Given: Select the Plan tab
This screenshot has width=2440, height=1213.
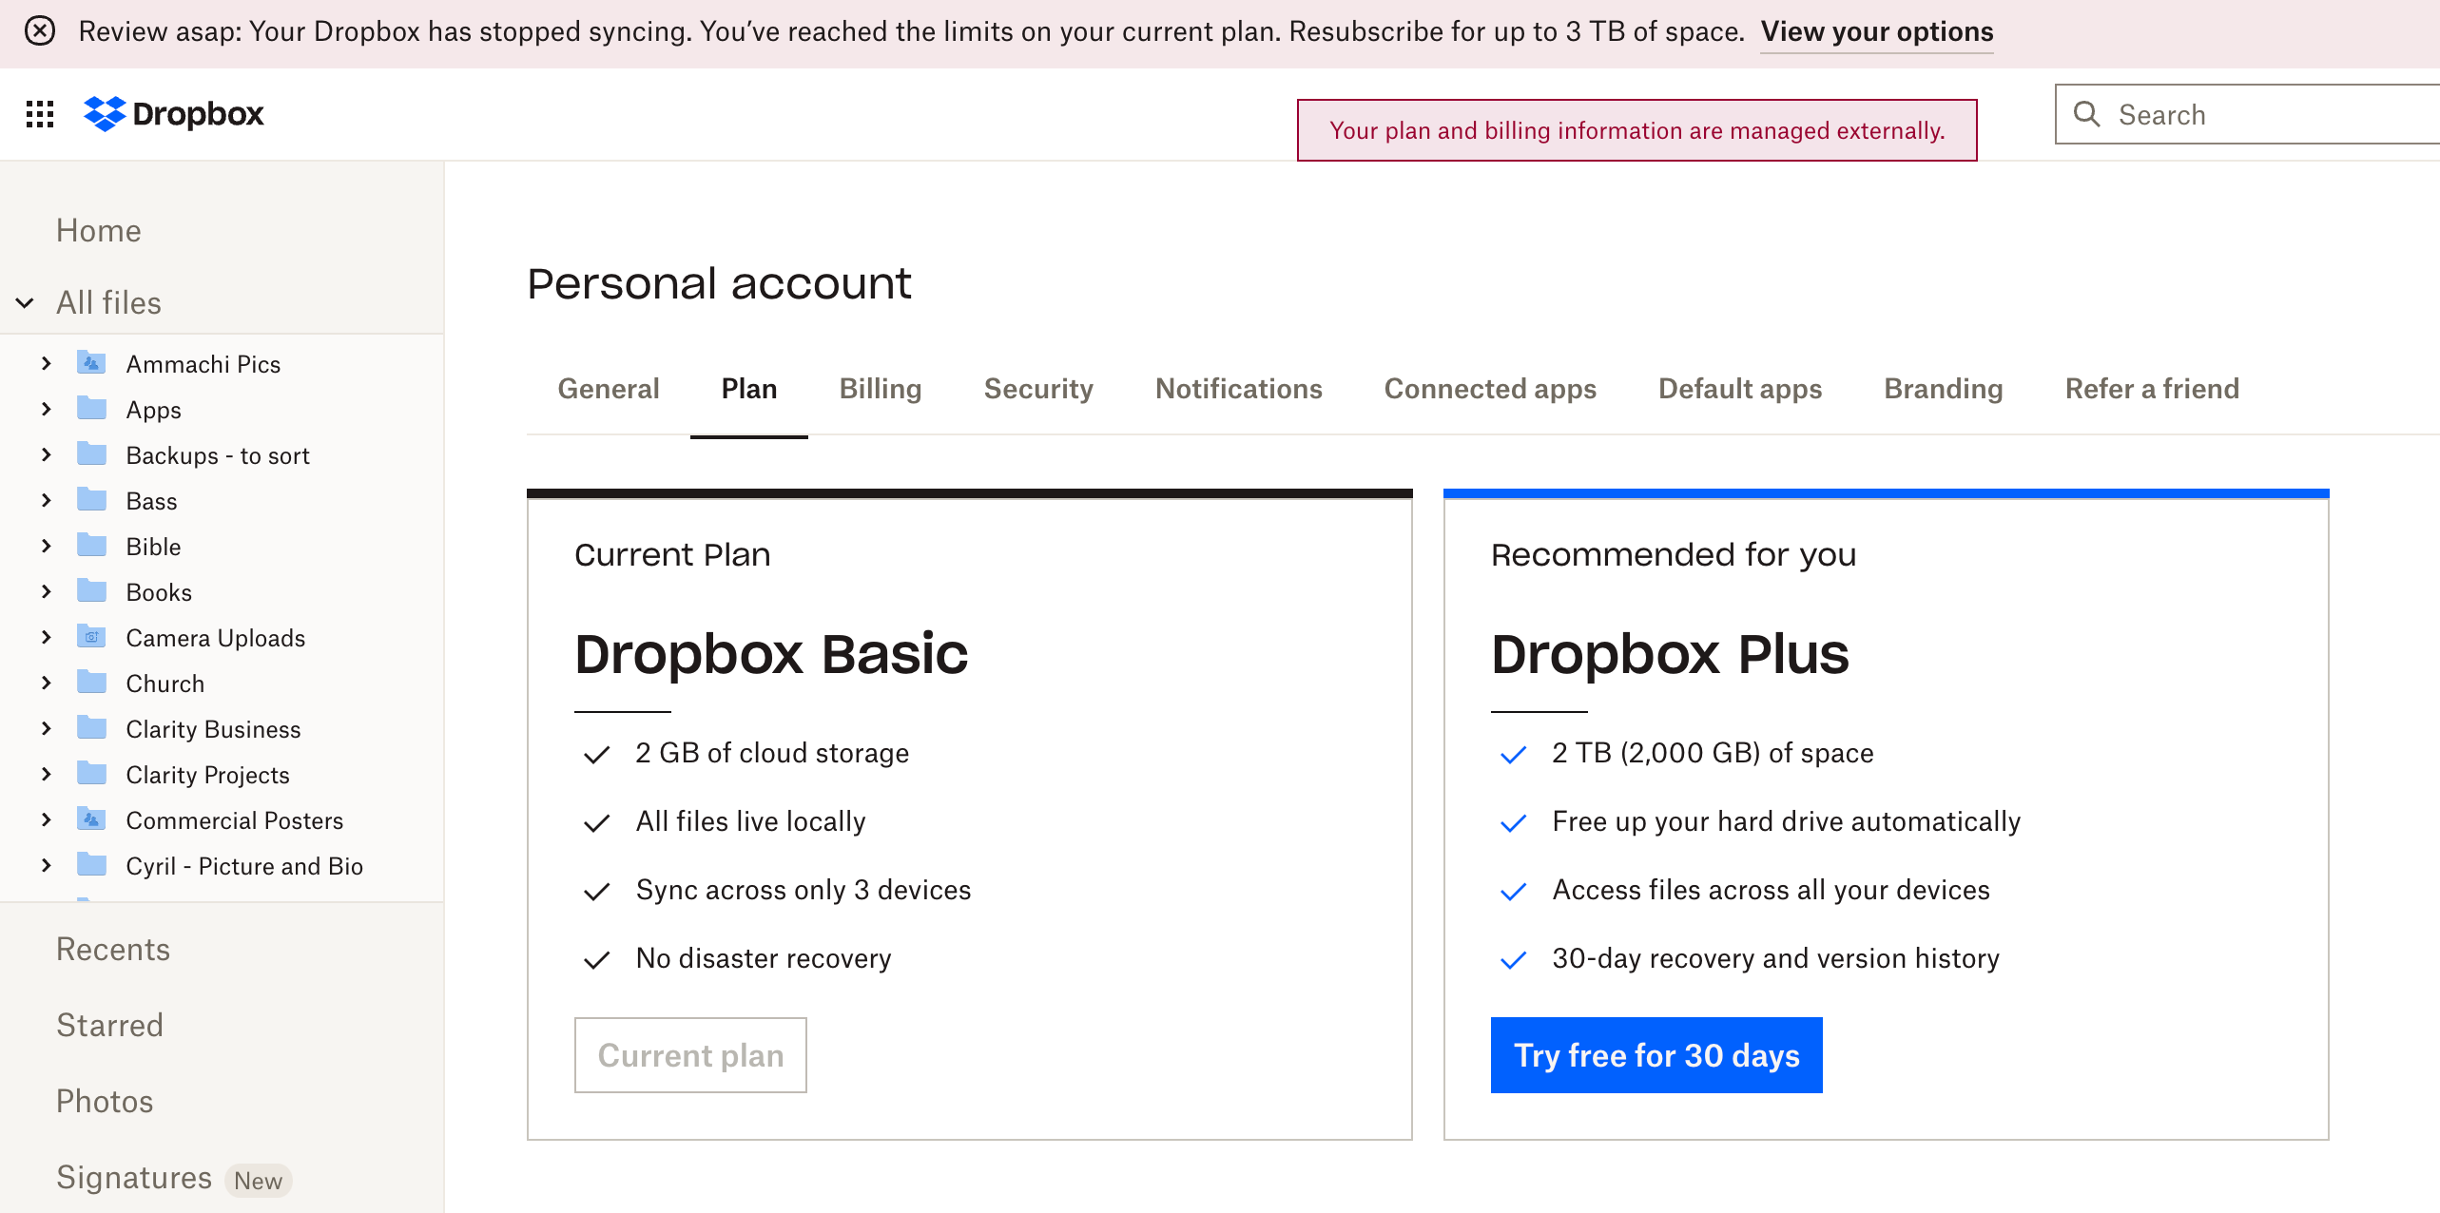Looking at the screenshot, I should (x=749, y=389).
